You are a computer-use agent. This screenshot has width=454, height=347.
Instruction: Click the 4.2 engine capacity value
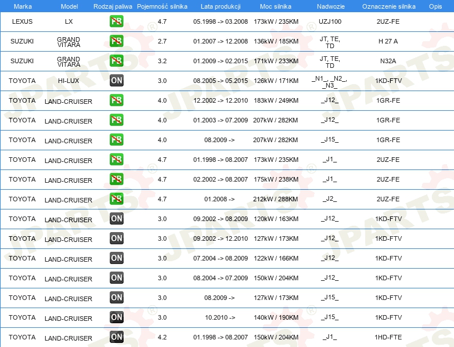click(162, 337)
